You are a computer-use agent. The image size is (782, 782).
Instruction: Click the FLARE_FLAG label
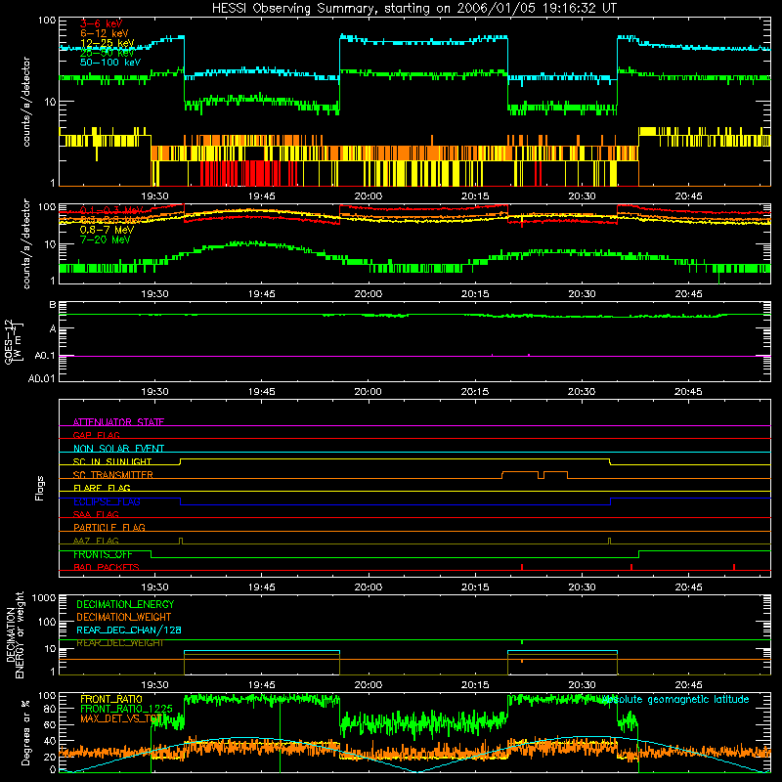tap(102, 488)
